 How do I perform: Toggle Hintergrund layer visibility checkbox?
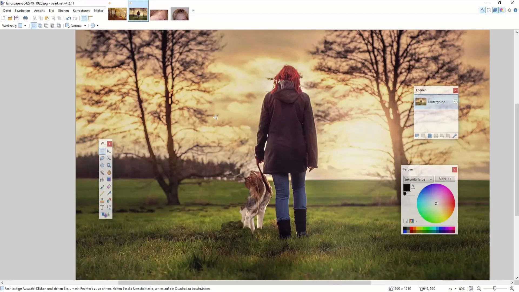tap(455, 102)
